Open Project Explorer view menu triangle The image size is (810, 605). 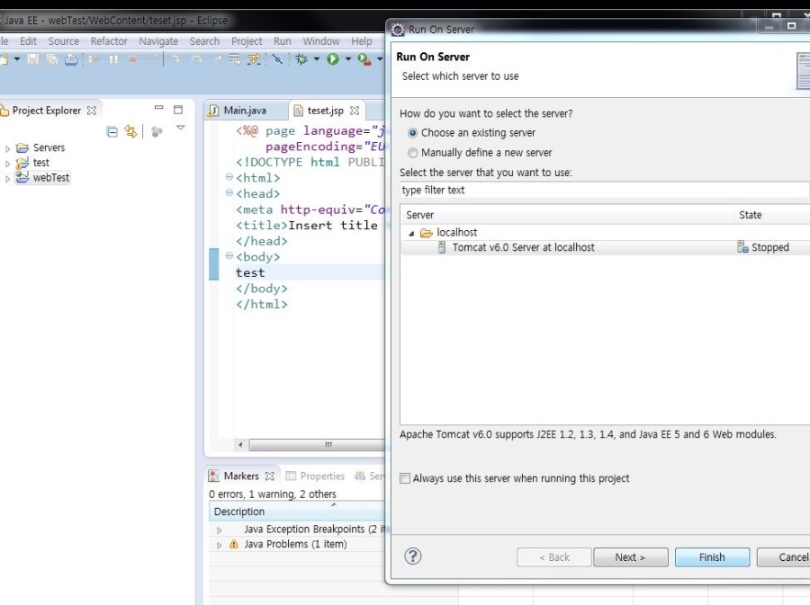[180, 128]
